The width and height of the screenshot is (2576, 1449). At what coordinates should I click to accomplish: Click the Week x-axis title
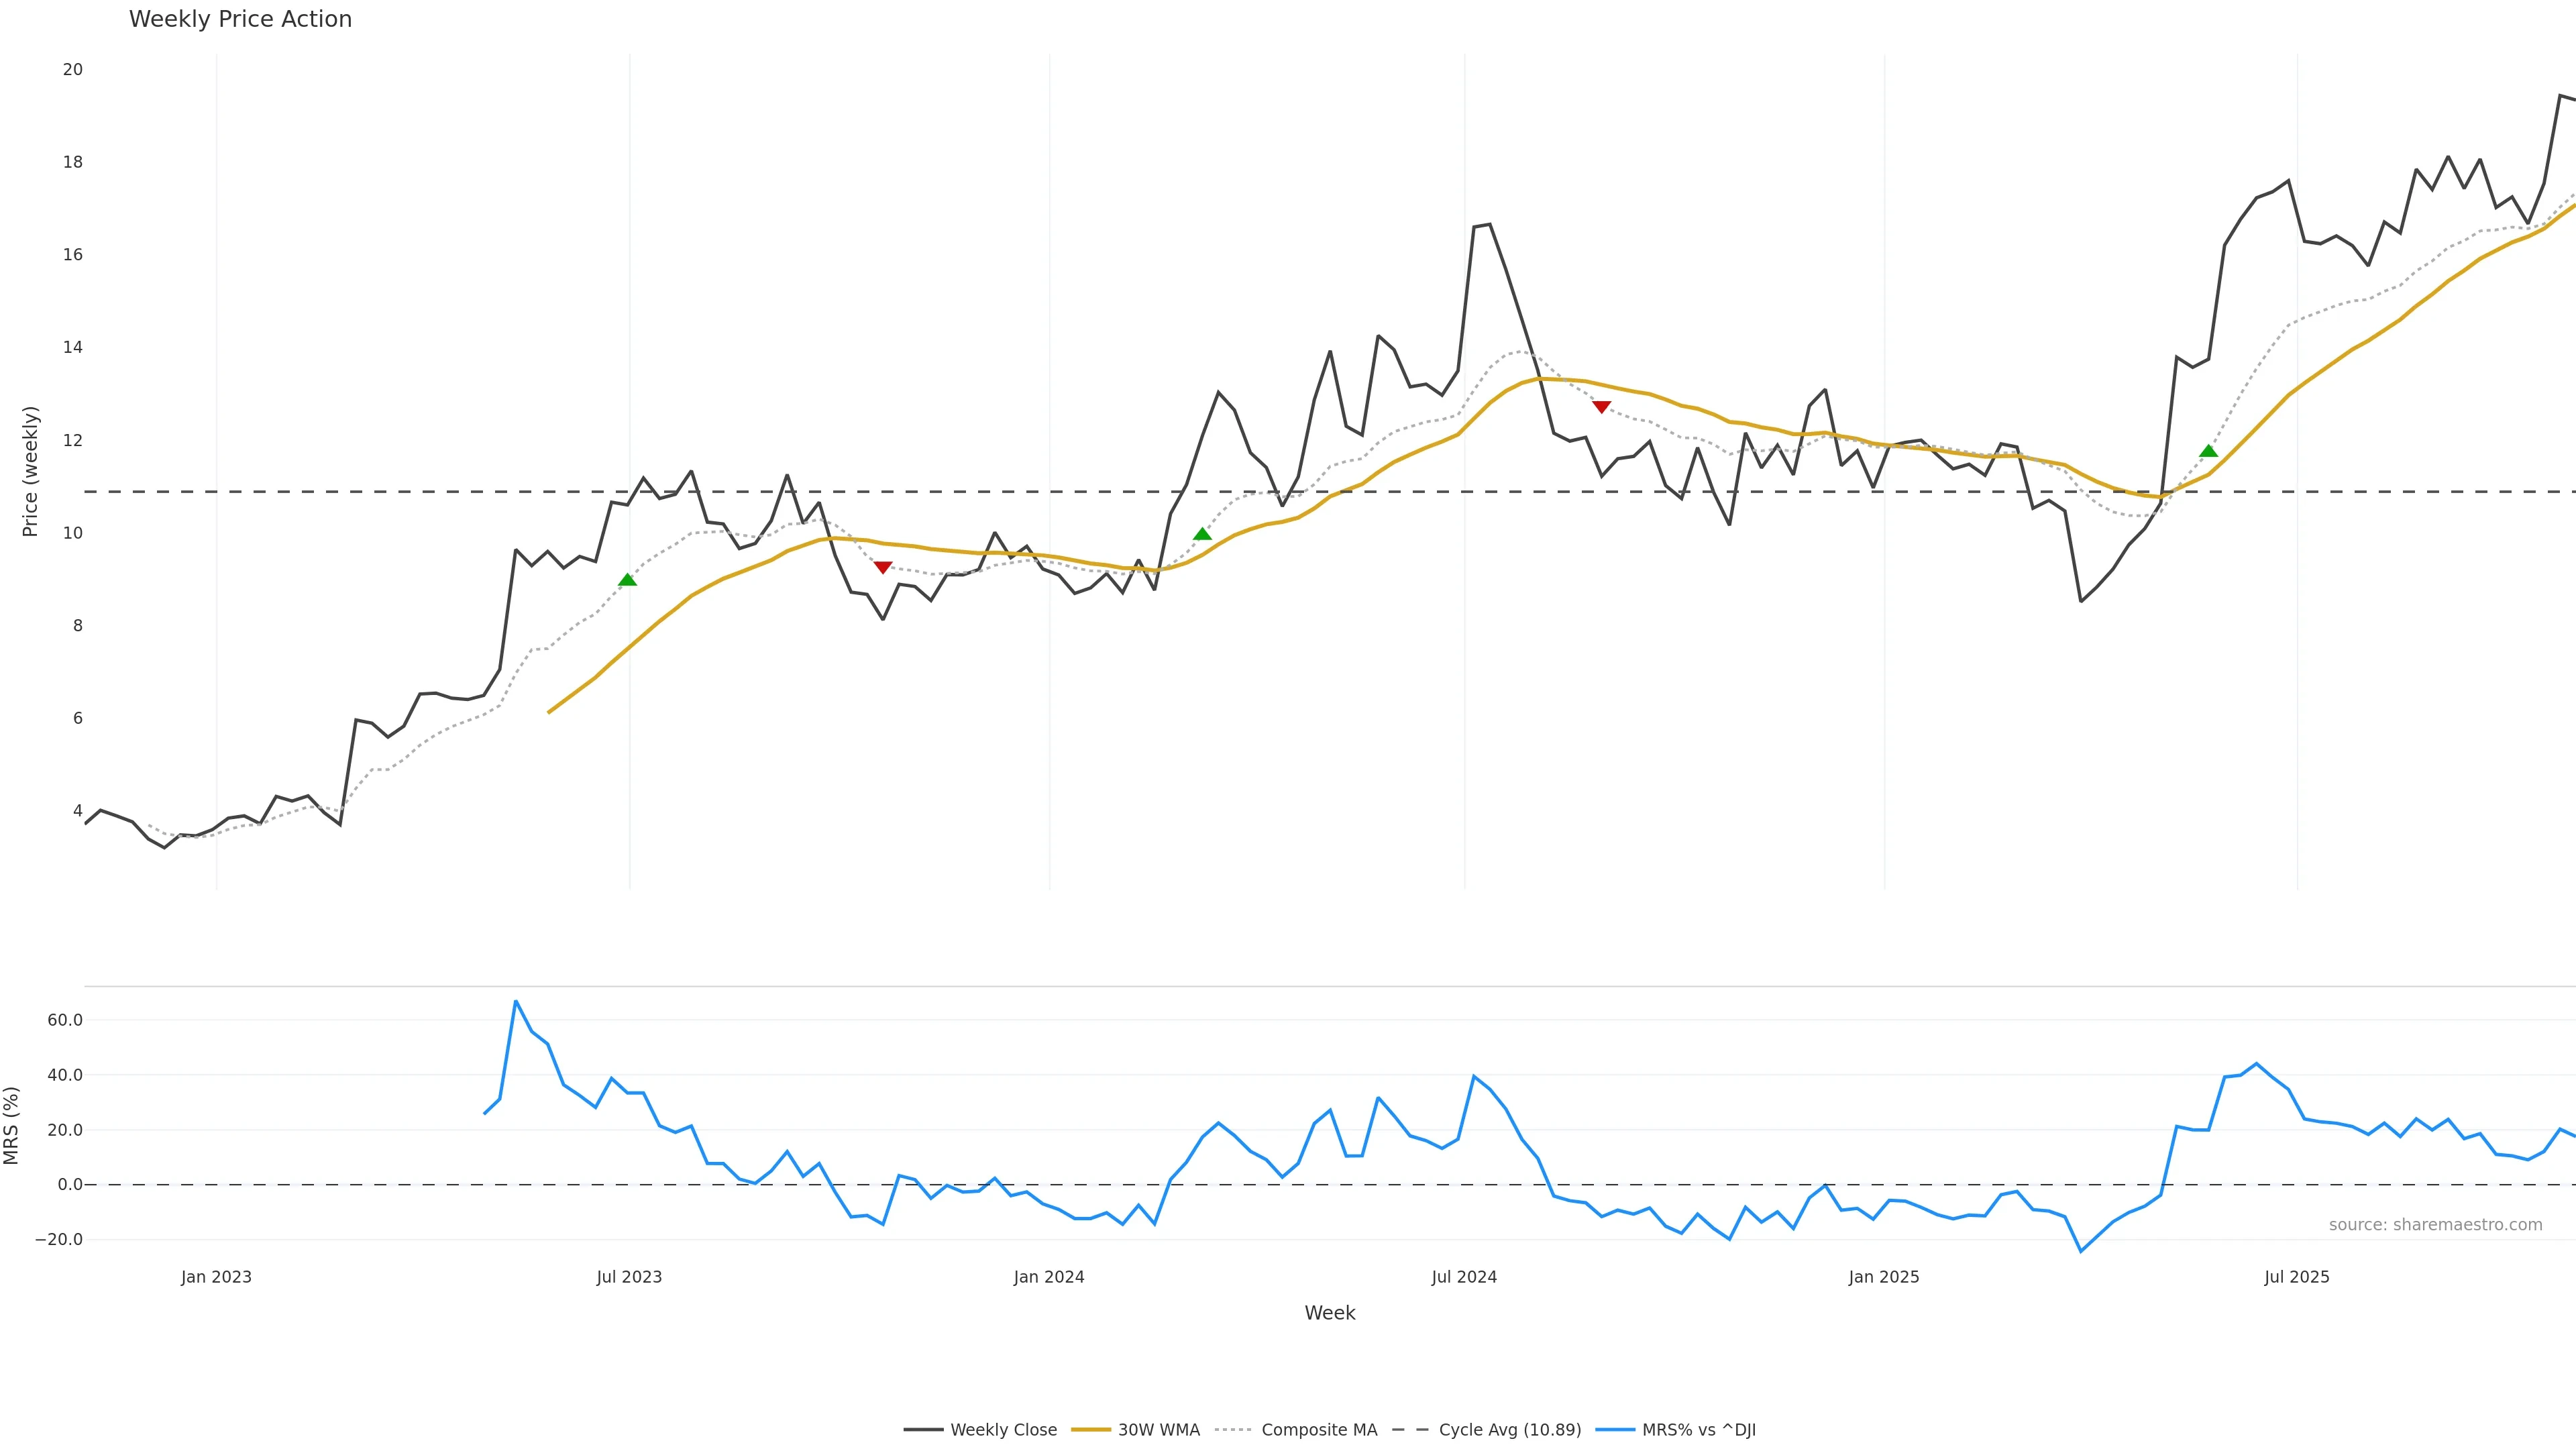pos(1329,1313)
